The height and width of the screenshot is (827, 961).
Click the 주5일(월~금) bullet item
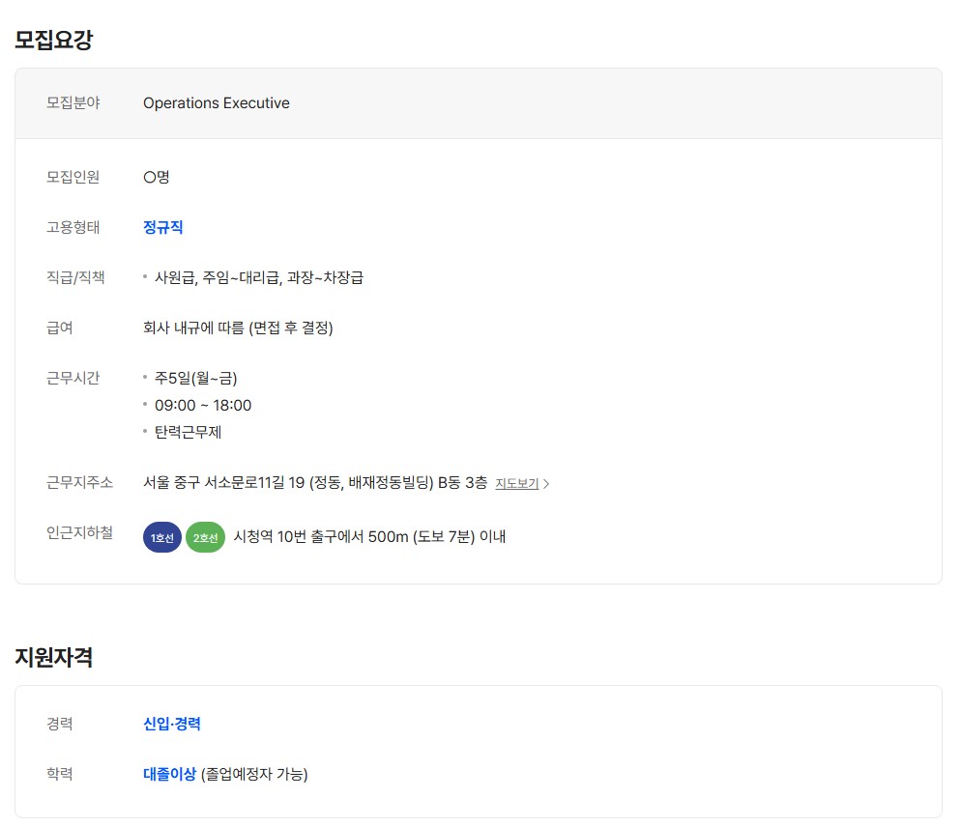(195, 378)
